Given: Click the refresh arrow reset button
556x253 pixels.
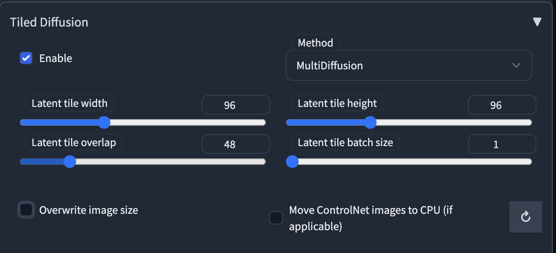Looking at the screenshot, I should 525,217.
